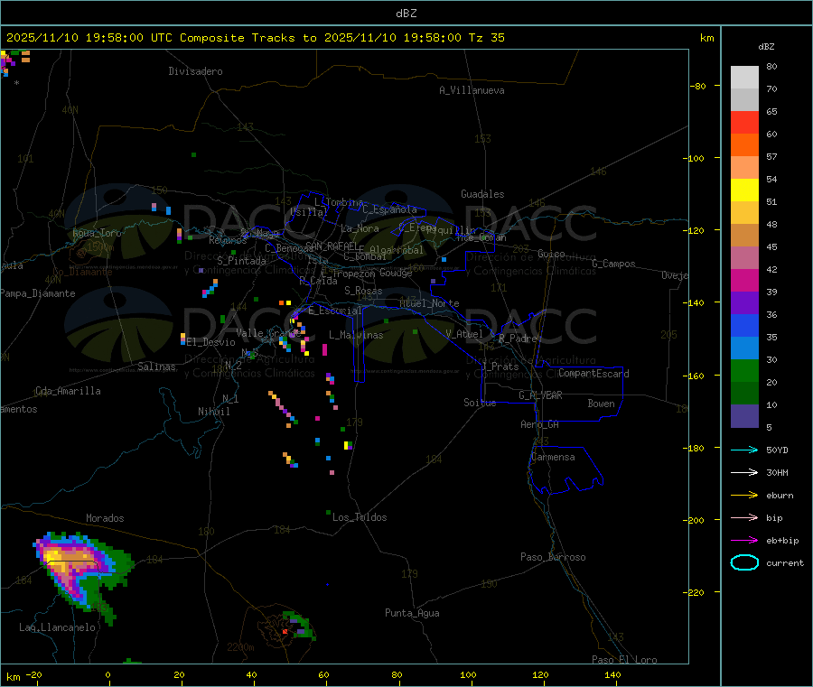Click the Morados map label
This screenshot has width=813, height=687.
(105, 518)
